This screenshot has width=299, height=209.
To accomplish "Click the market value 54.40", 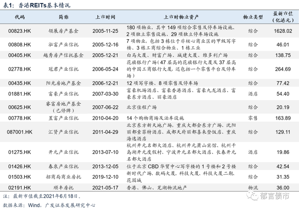I will tap(283, 94).
